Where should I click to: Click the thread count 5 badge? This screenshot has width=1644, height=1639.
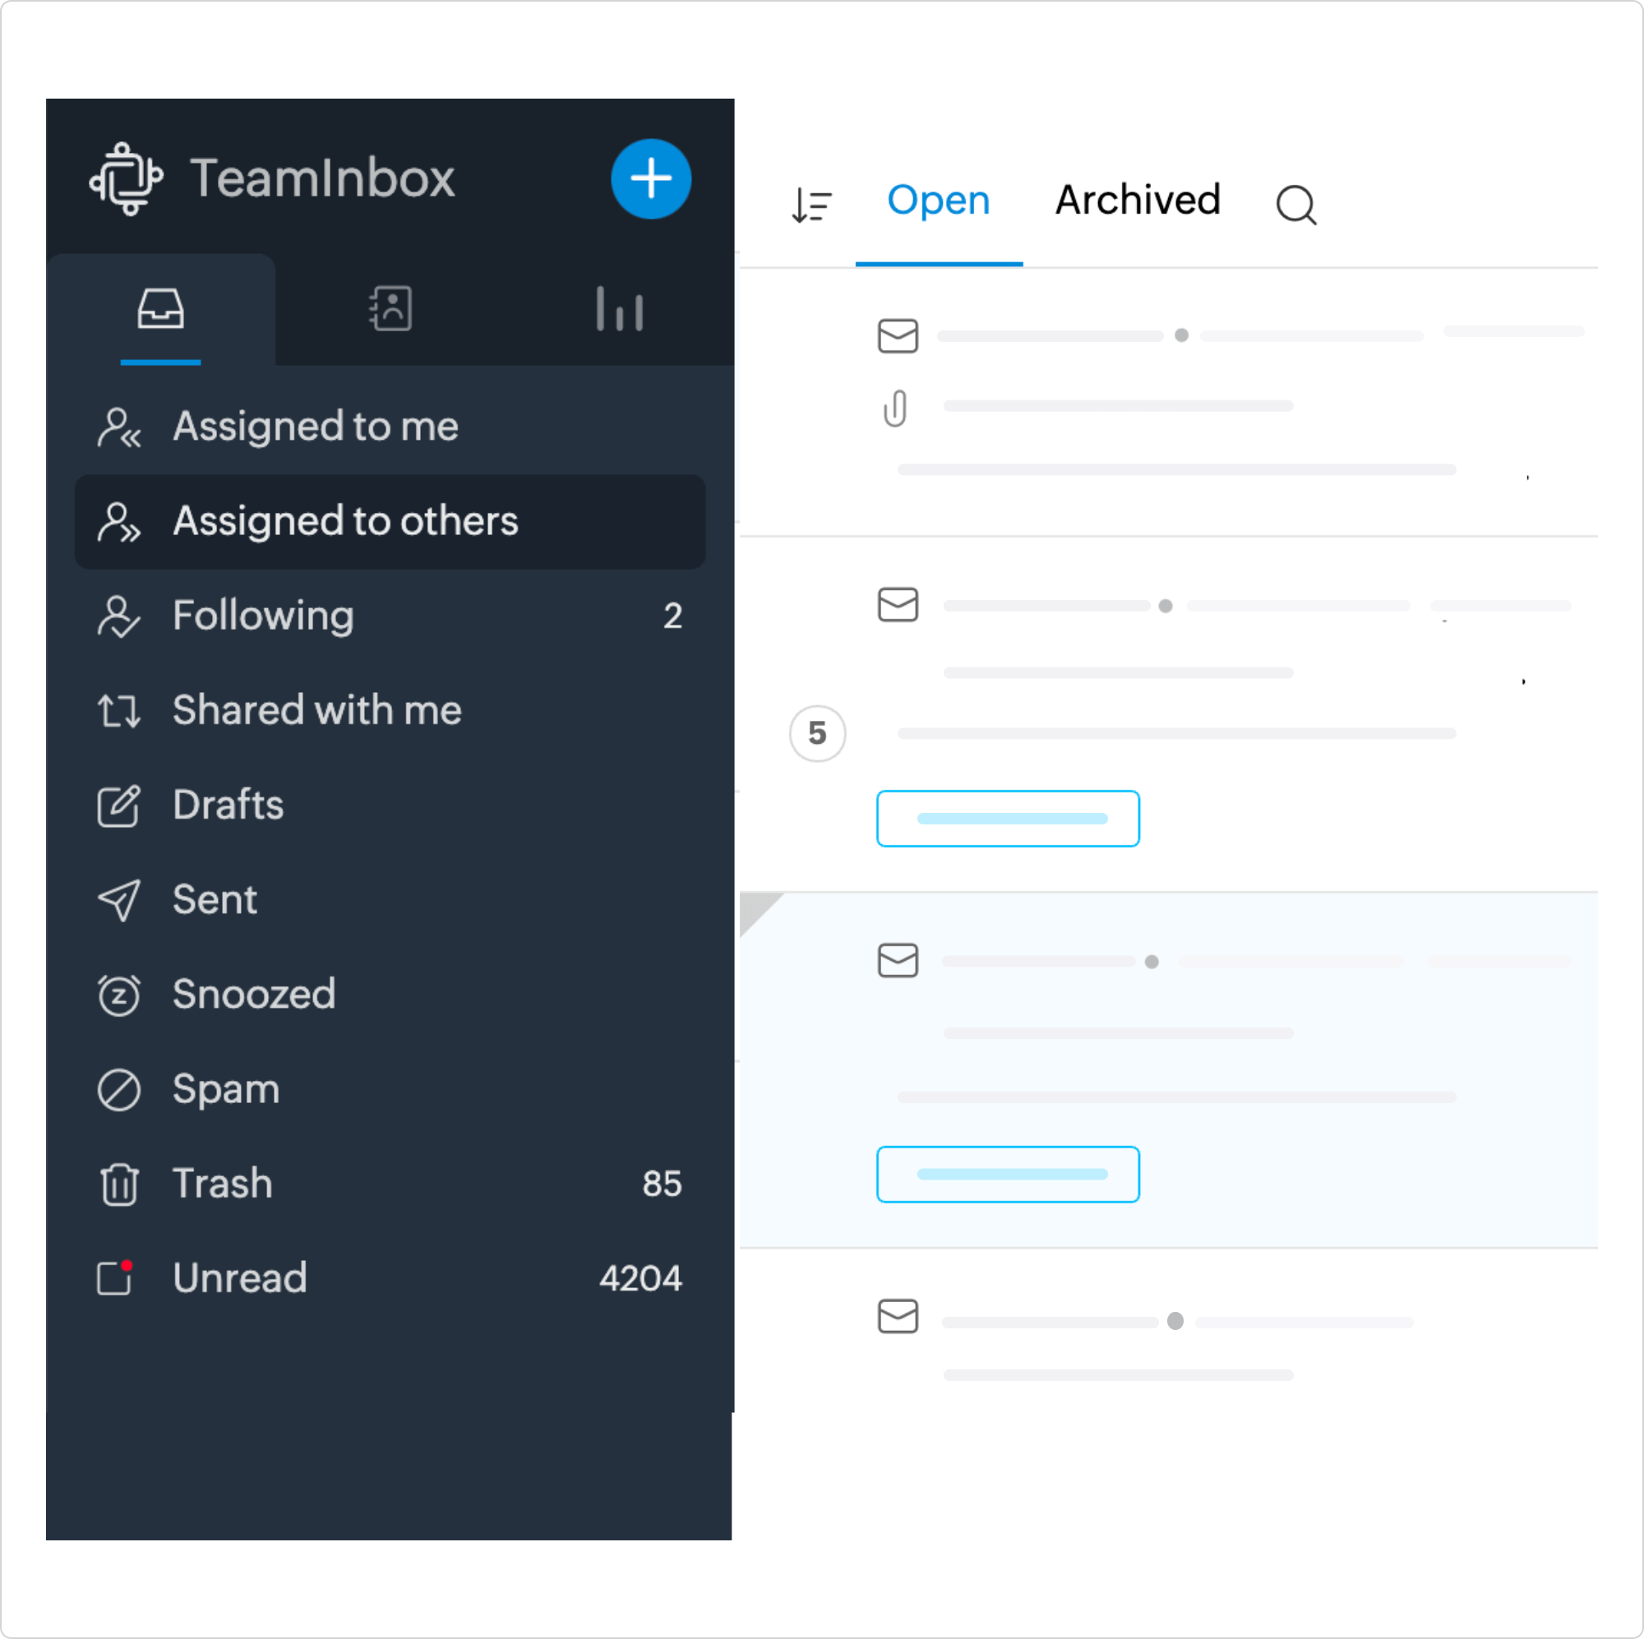click(x=817, y=732)
